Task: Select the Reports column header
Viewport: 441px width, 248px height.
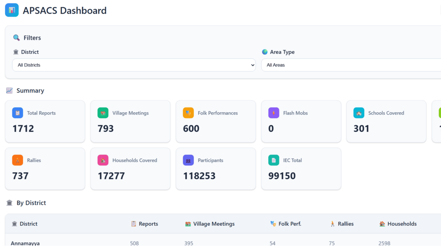Action: [x=144, y=224]
